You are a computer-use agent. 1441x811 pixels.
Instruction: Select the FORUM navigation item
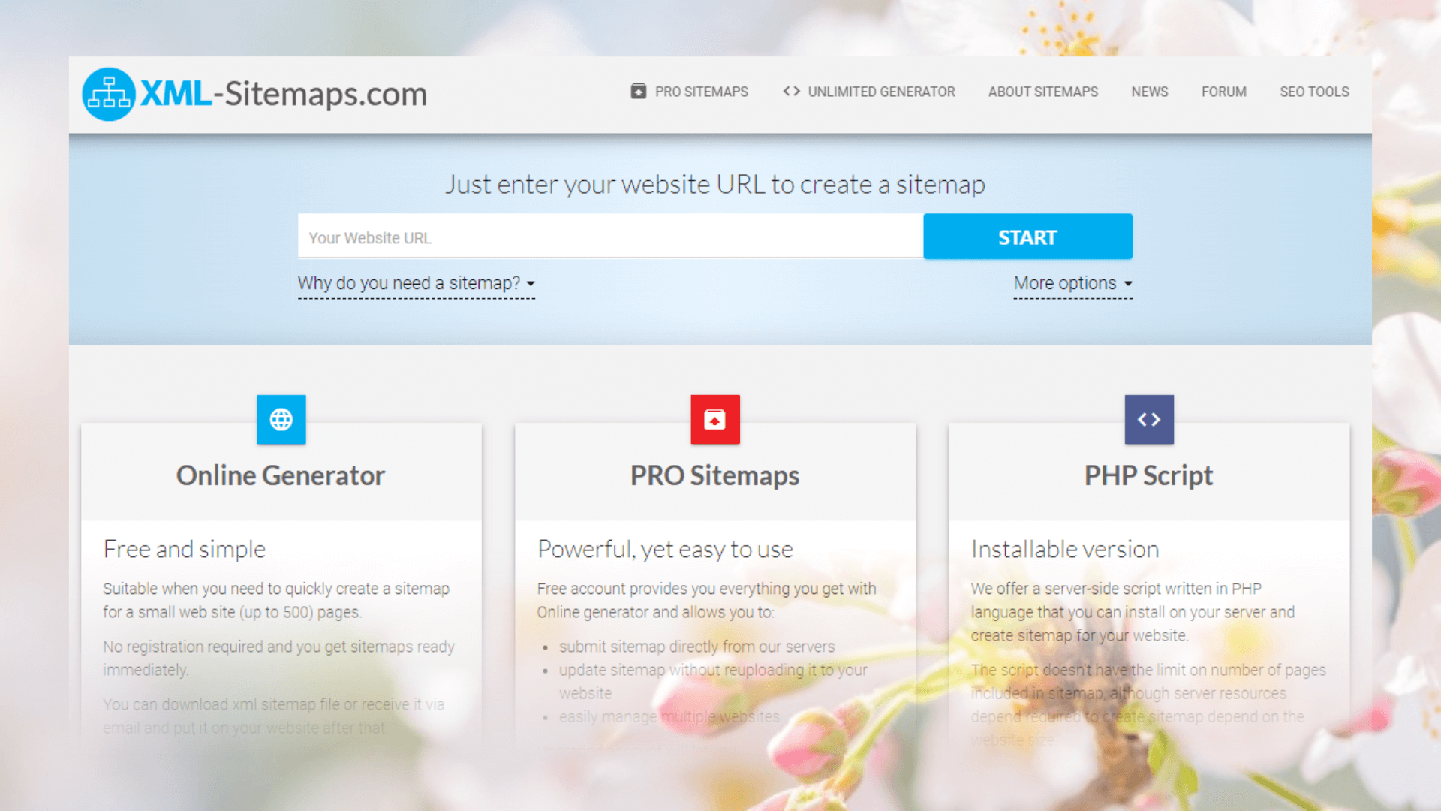(1224, 92)
